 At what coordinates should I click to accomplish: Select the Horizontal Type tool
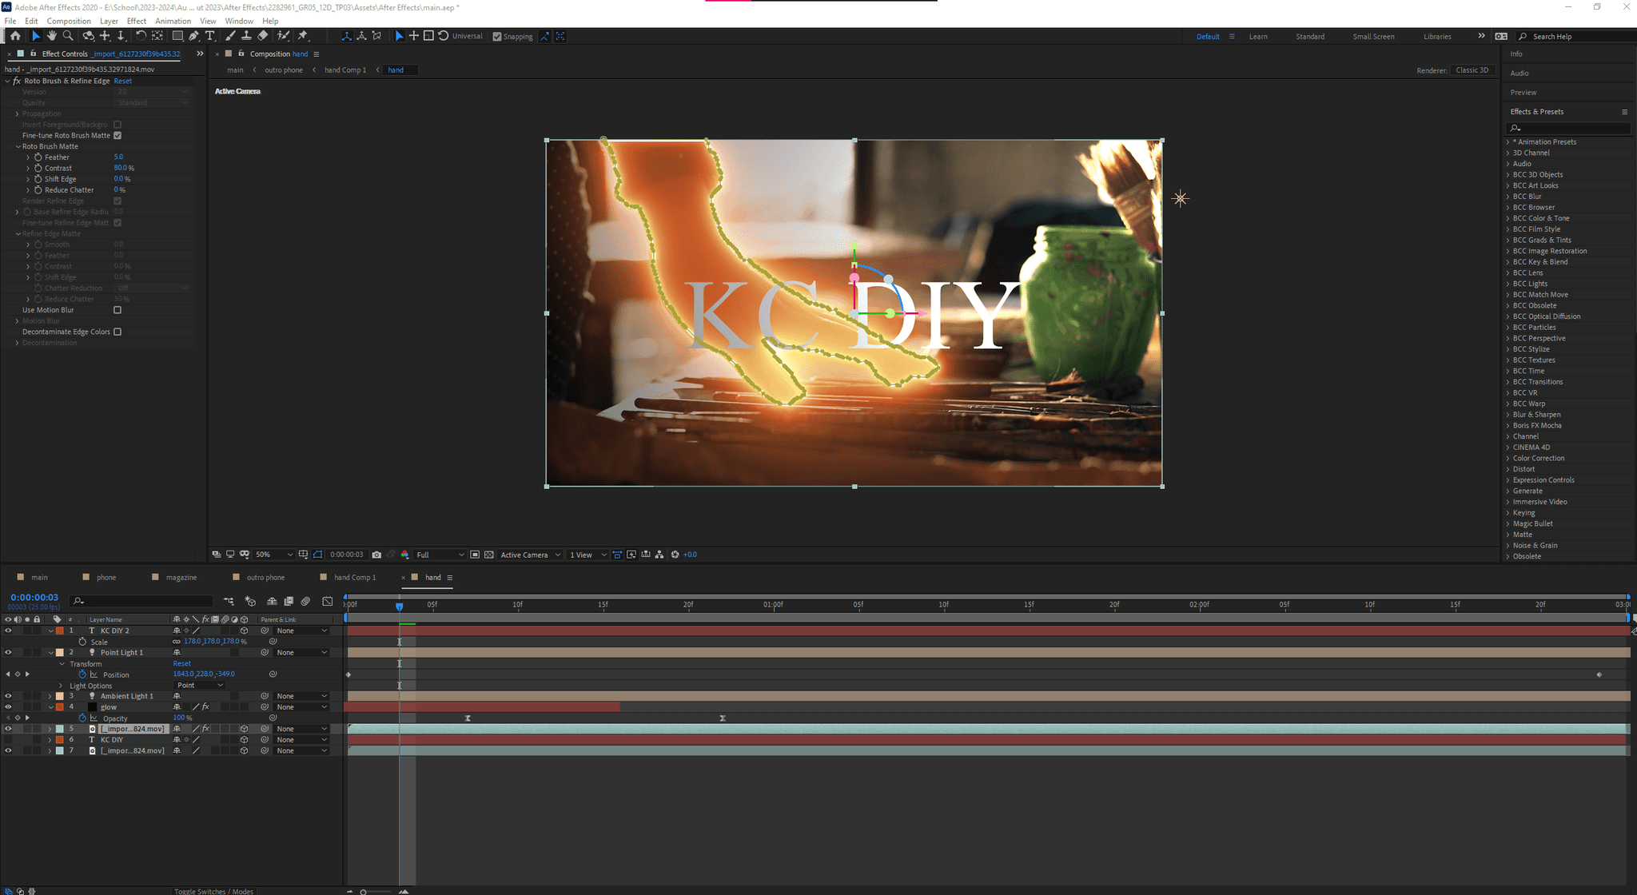pyautogui.click(x=210, y=36)
